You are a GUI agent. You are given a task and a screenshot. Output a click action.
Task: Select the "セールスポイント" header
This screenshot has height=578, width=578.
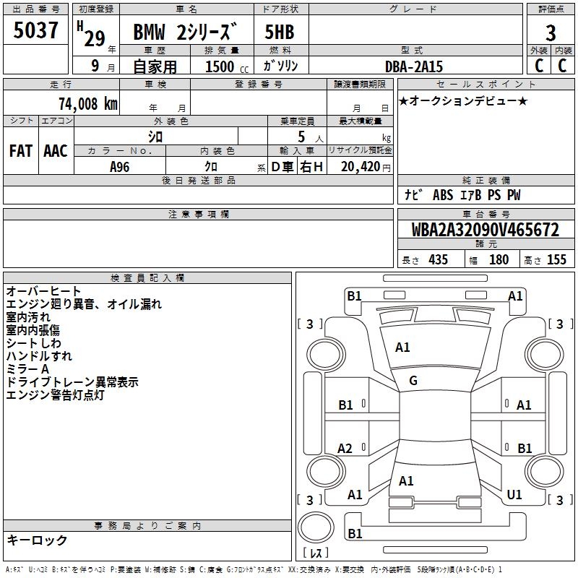pos(486,84)
